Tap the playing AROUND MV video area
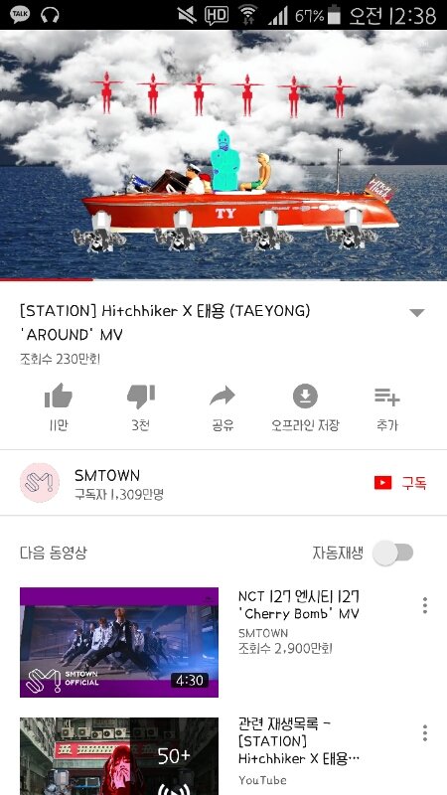447x795 pixels. tap(223, 155)
